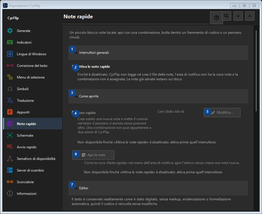Open Generale settings via the gear icon
The width and height of the screenshot is (262, 214).
pyautogui.click(x=10, y=31)
